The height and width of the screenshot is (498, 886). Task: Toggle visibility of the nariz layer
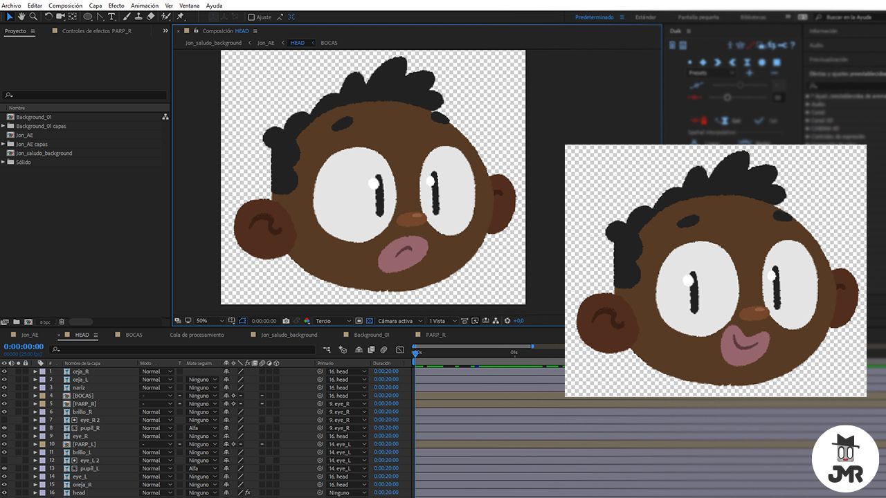point(4,387)
